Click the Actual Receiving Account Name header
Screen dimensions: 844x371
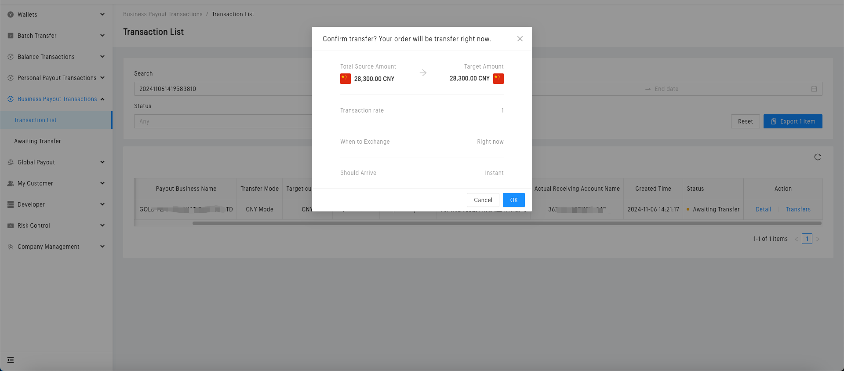577,189
